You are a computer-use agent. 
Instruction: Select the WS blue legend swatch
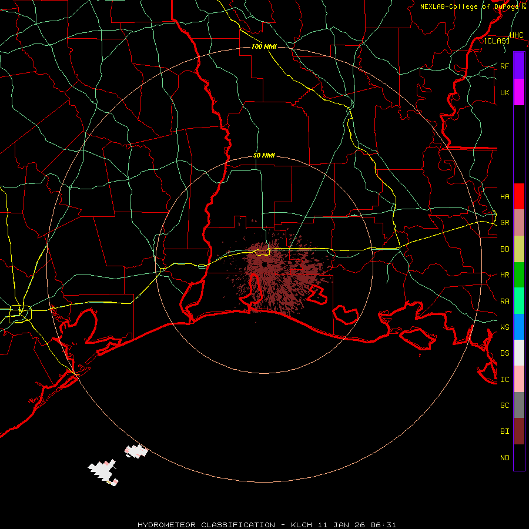(519, 327)
